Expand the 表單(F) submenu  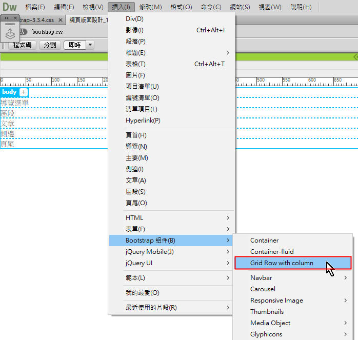(172, 229)
